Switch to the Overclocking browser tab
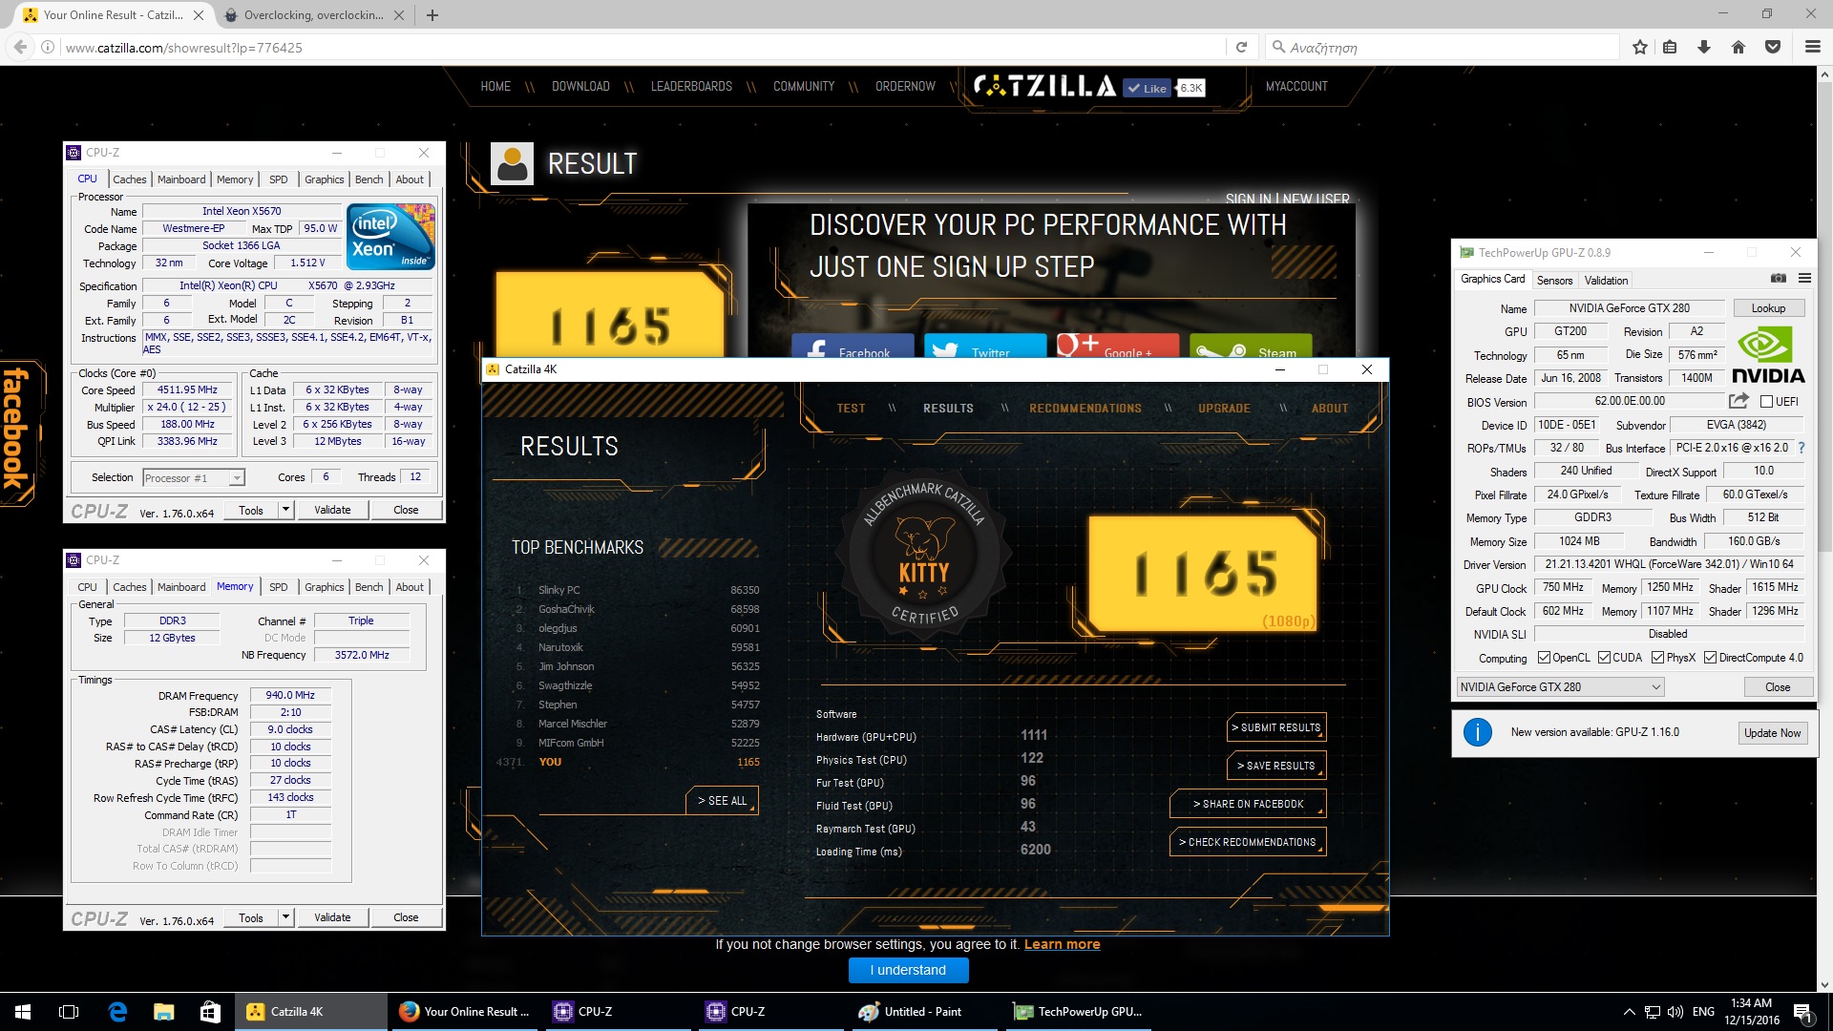1833x1031 pixels. 312,15
